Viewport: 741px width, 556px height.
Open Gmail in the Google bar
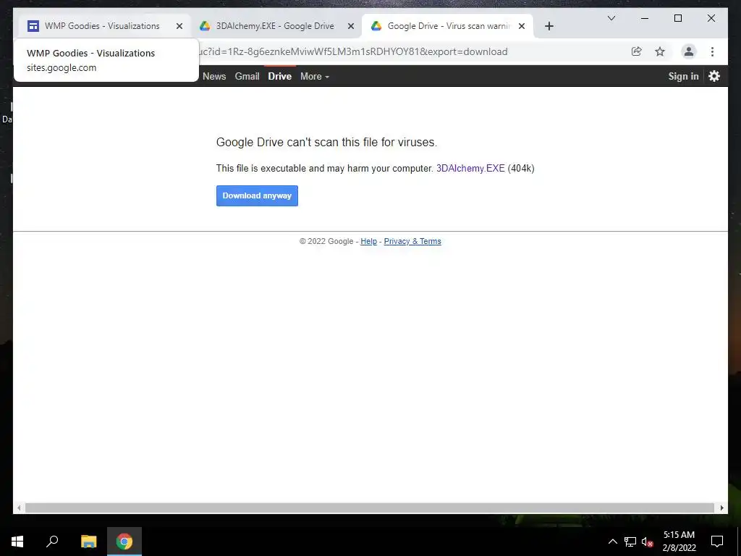click(x=247, y=76)
